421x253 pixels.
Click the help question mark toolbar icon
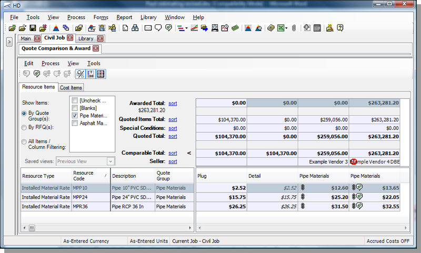(x=340, y=28)
